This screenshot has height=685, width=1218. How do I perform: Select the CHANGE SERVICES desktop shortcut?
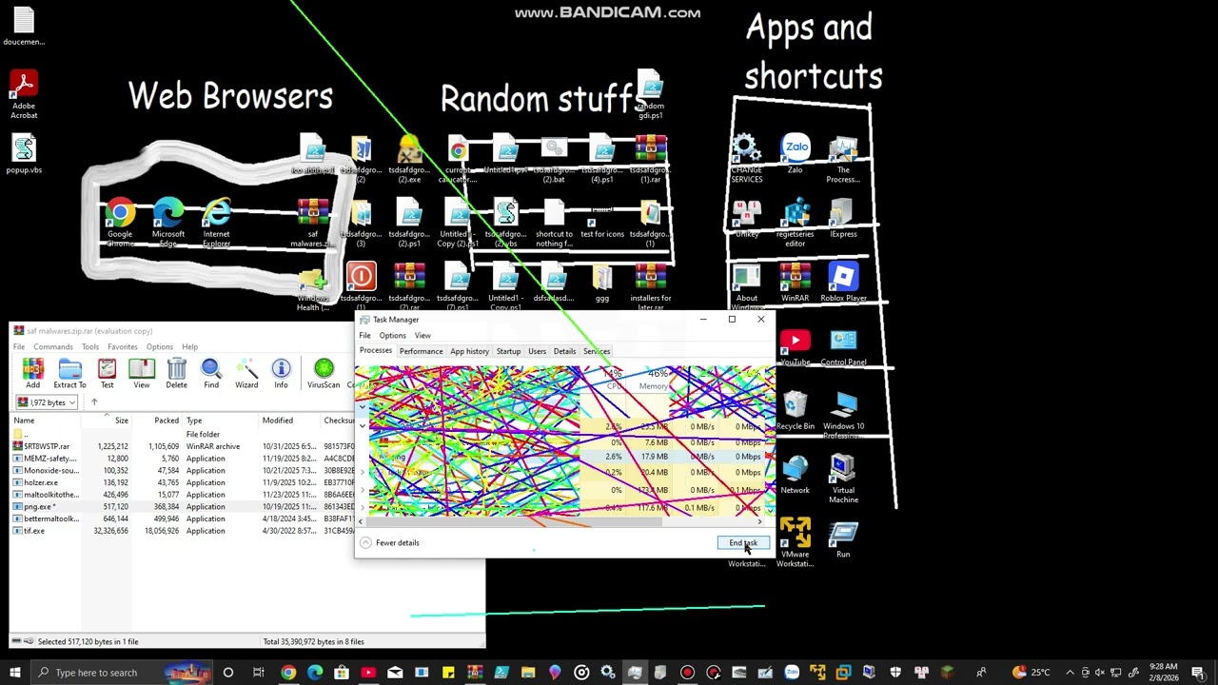pyautogui.click(x=746, y=159)
